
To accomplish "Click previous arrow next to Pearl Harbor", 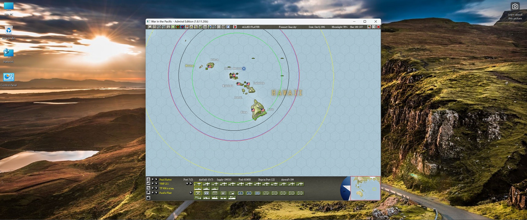I will tap(153, 179).
